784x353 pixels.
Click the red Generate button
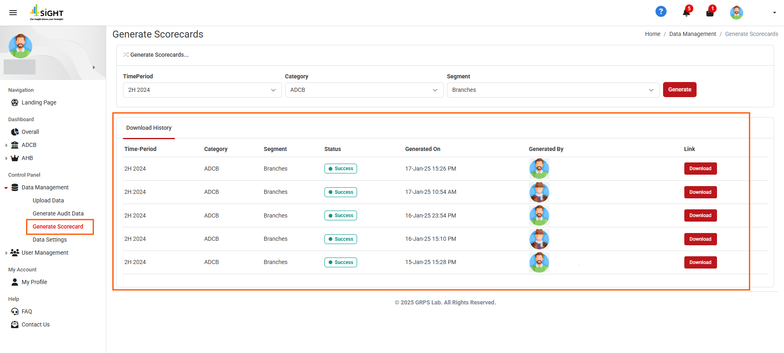click(x=680, y=89)
